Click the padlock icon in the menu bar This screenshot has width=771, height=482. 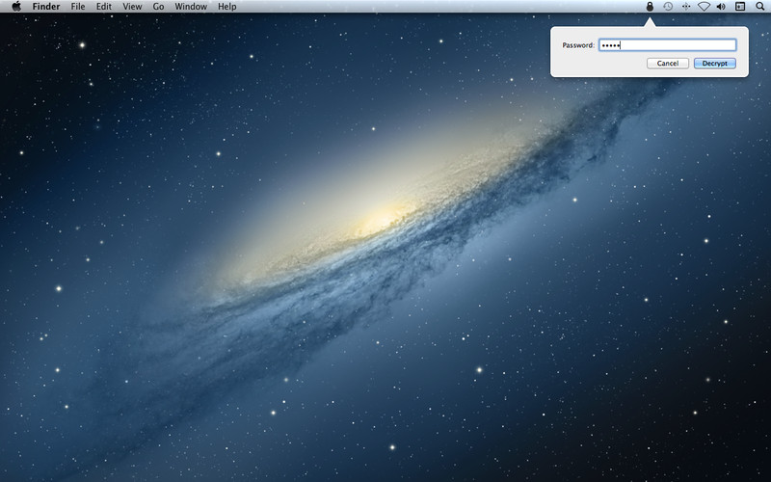(651, 7)
